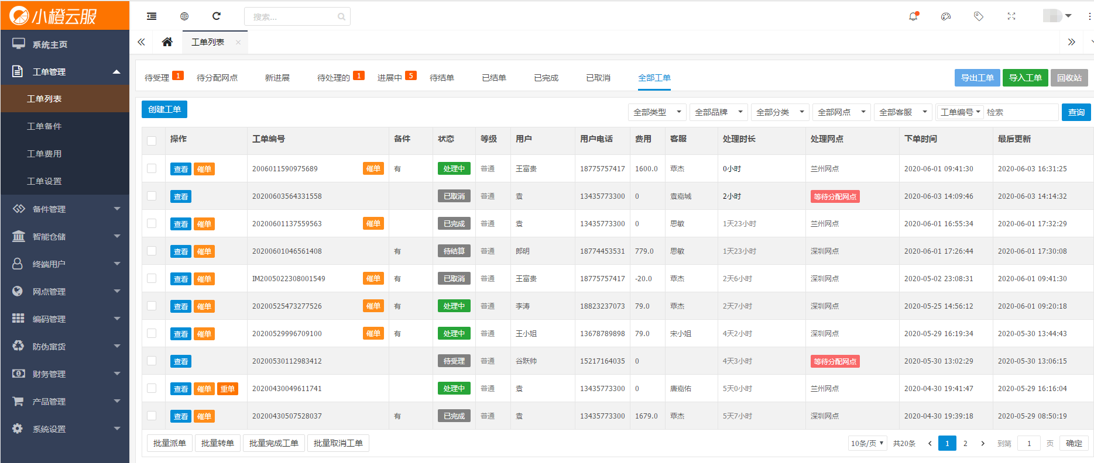Check the row for order 20200530112983412
Image resolution: width=1094 pixels, height=463 pixels.
152,361
